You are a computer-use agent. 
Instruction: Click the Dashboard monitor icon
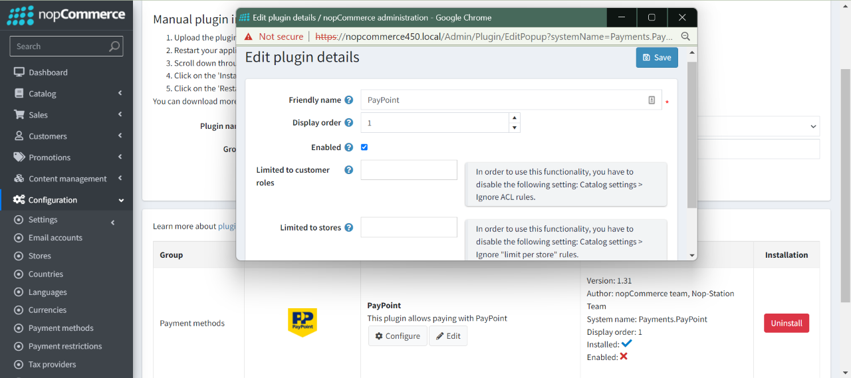coord(19,72)
